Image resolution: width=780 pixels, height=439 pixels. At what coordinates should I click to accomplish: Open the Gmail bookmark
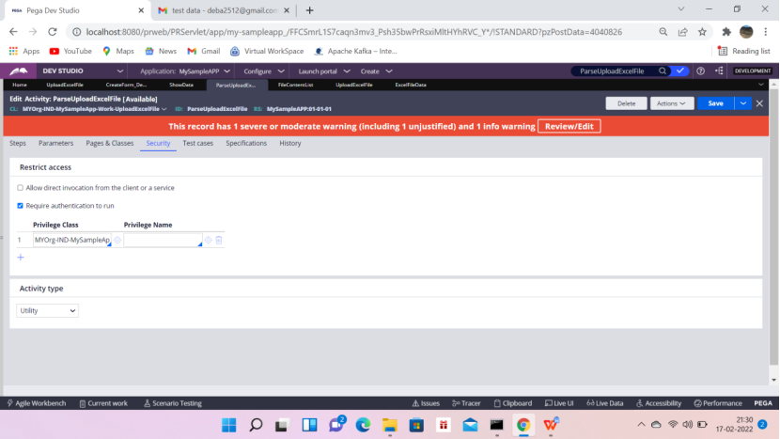point(203,52)
